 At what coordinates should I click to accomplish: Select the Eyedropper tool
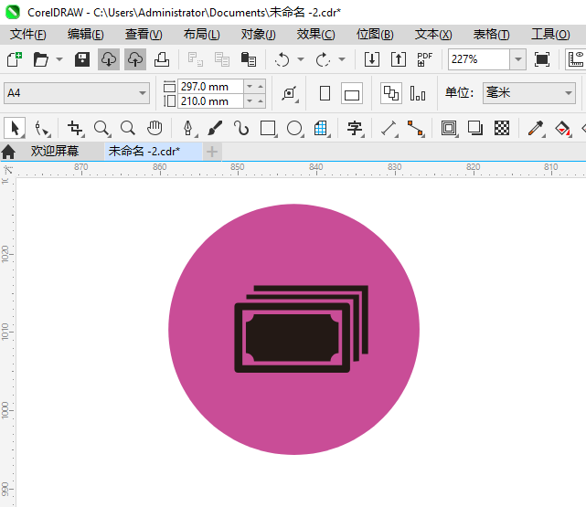pyautogui.click(x=536, y=129)
